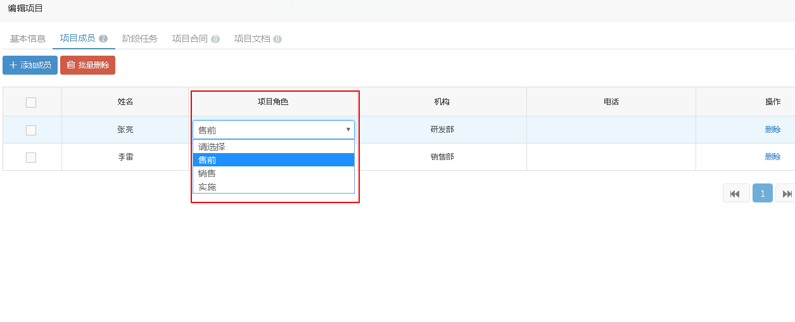Screen dimensions: 795x322
Task: Click the trash icon on 批量删除
Action: (x=71, y=65)
